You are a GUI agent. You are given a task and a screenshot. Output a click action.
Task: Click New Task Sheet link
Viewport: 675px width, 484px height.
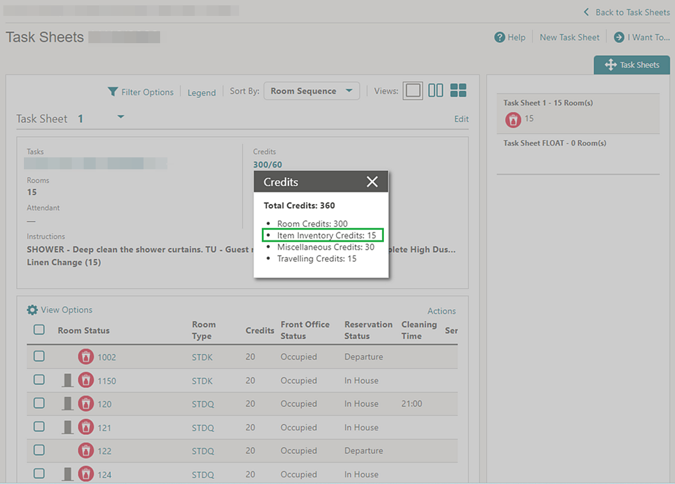(569, 37)
